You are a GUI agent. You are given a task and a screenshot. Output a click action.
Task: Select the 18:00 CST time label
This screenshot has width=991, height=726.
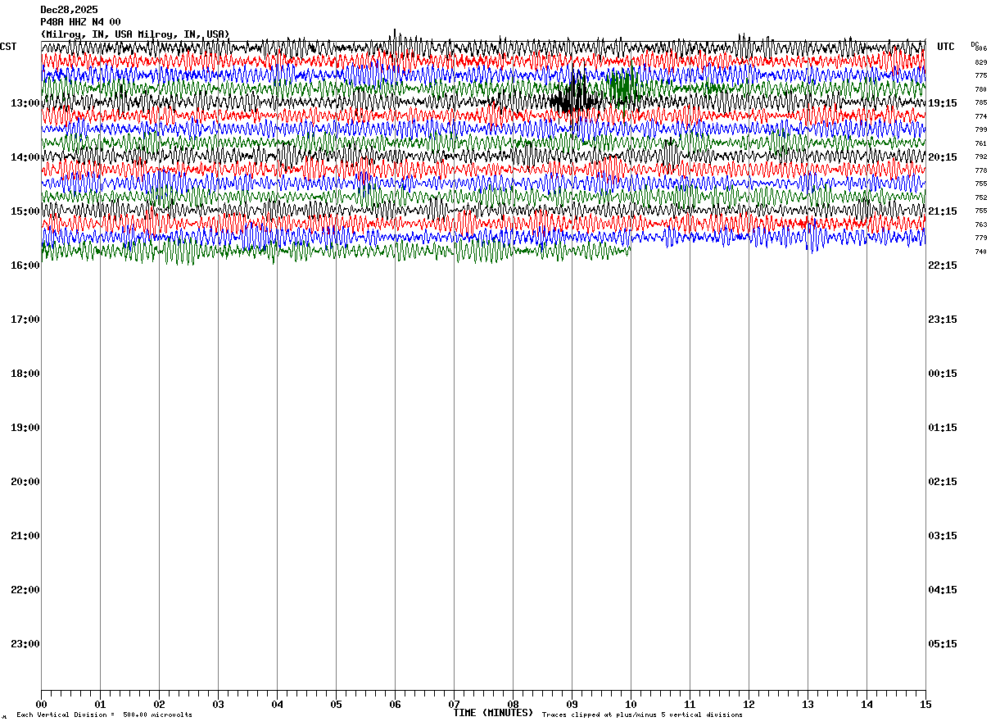[x=25, y=374]
